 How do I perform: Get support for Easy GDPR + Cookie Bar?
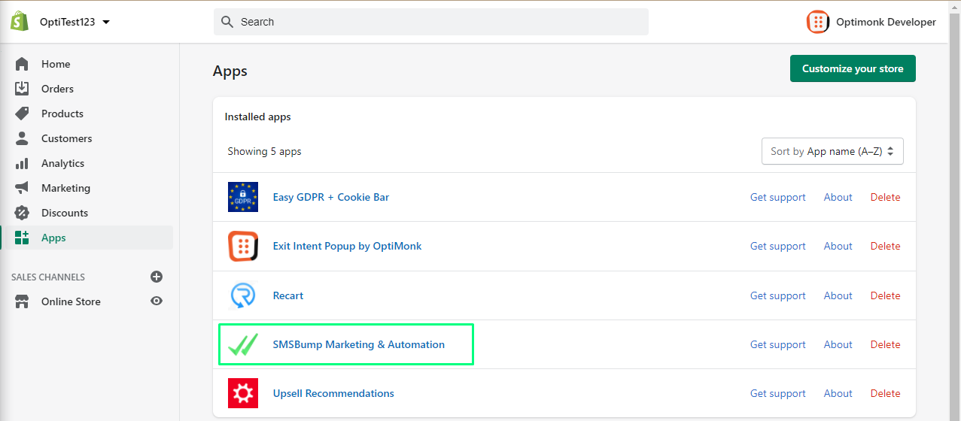(x=777, y=197)
